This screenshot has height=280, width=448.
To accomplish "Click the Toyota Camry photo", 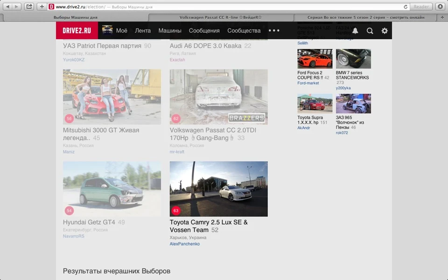I will pos(218,189).
